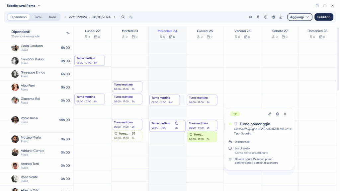This screenshot has height=191, width=340.
Task: Sort employees with the arrows icon
Action: click(68, 33)
